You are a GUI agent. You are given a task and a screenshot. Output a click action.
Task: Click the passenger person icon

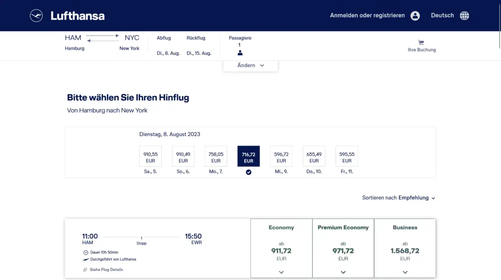[240, 53]
